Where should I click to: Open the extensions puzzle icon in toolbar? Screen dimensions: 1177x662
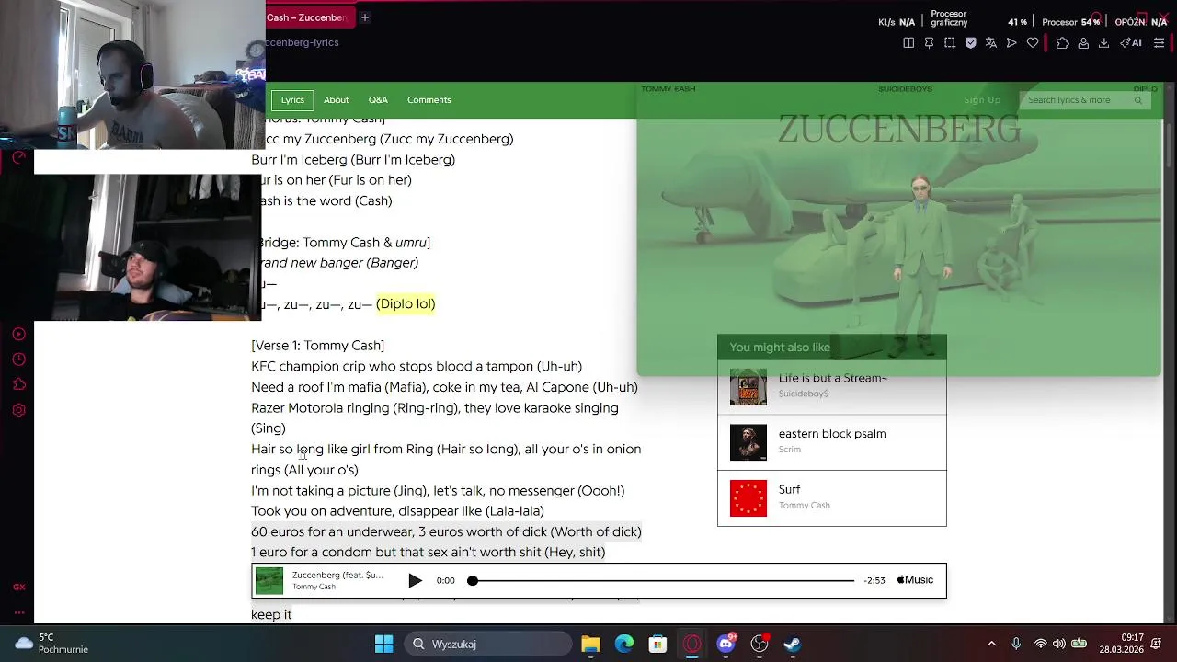tap(1062, 42)
